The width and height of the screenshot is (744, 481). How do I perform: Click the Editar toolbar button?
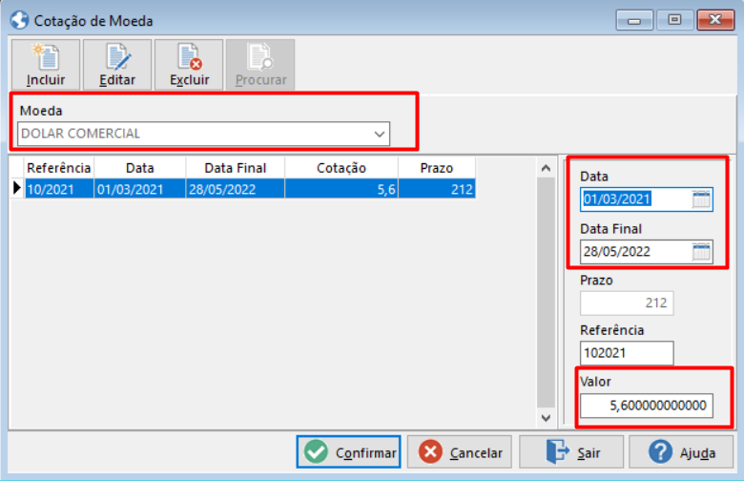click(117, 65)
